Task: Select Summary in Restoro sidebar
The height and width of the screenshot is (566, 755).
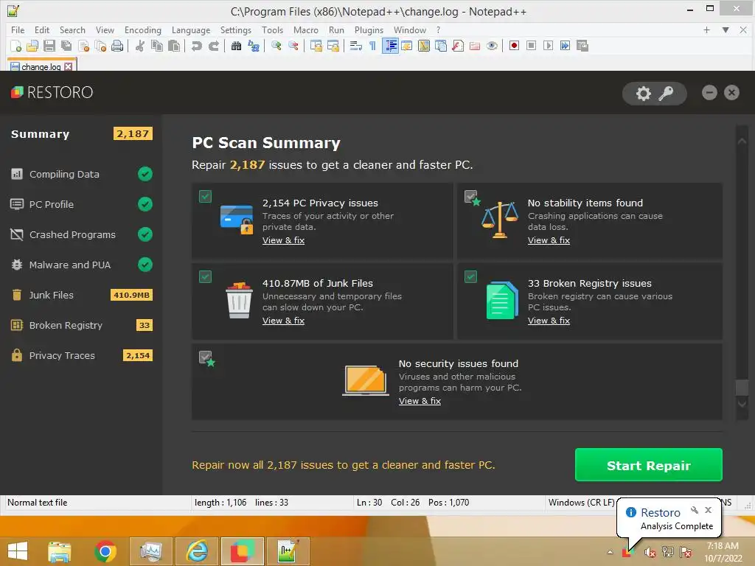Action: tap(81, 134)
